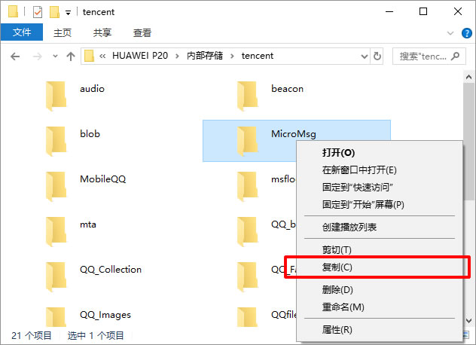The image size is (476, 345).
Task: Refresh the tencent folder view
Action: [377, 56]
